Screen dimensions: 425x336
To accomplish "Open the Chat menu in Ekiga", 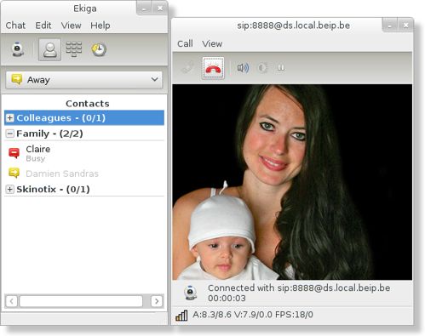I will 15,26.
